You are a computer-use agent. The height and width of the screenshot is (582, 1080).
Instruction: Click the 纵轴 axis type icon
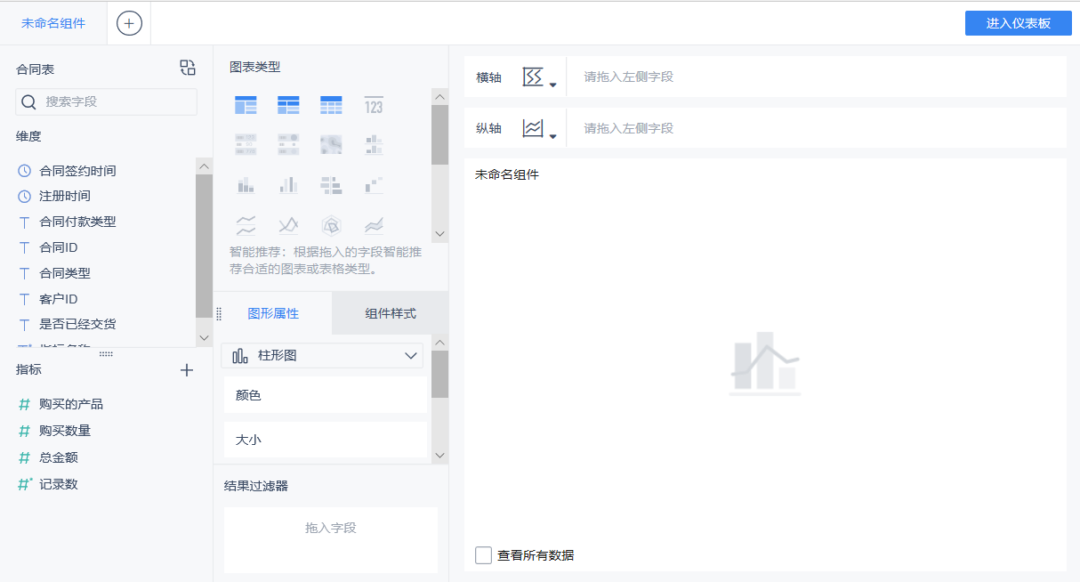(532, 128)
